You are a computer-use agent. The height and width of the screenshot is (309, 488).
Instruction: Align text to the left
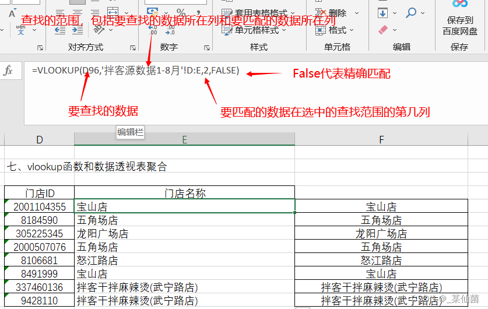(x=59, y=13)
